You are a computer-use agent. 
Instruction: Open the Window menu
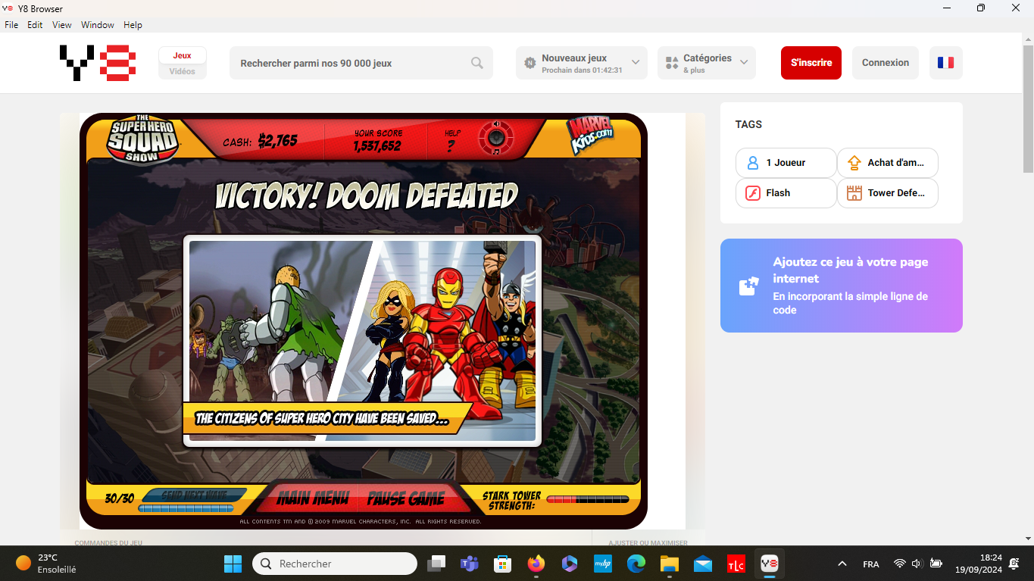98,25
